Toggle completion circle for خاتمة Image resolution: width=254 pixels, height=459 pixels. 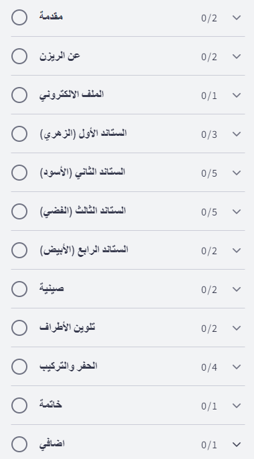point(19,405)
